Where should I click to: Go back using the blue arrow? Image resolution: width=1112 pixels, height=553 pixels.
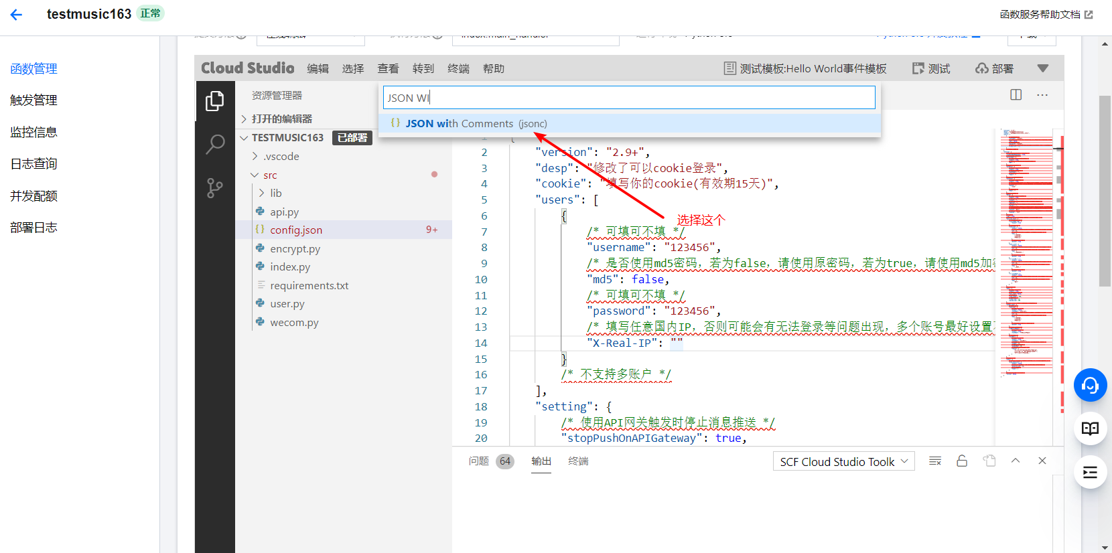point(17,15)
